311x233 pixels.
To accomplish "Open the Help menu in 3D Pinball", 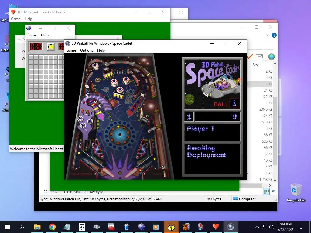I will click(x=101, y=50).
